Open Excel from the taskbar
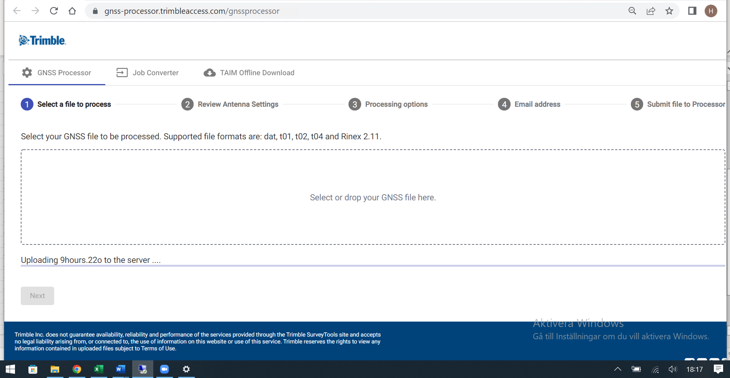This screenshot has height=378, width=730. (x=99, y=369)
